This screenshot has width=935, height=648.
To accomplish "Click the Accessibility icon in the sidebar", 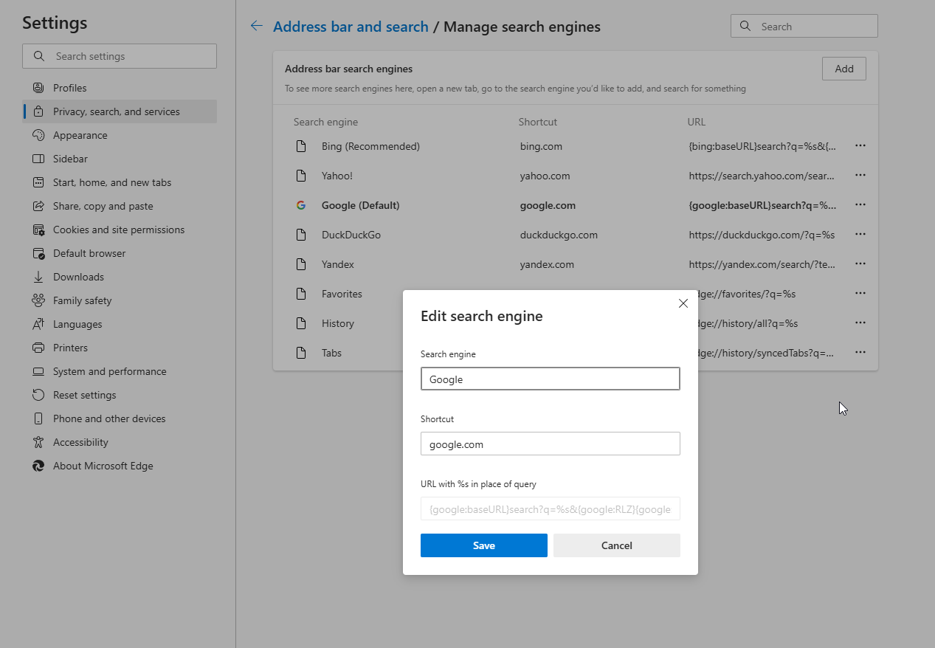I will click(38, 442).
